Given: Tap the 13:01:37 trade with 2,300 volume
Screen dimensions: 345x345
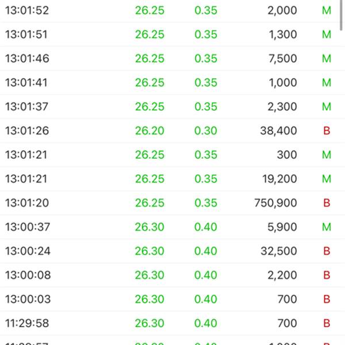Looking at the screenshot, I should [169, 106].
